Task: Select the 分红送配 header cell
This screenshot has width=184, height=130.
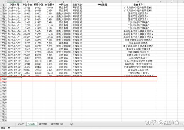Action: 102,5
